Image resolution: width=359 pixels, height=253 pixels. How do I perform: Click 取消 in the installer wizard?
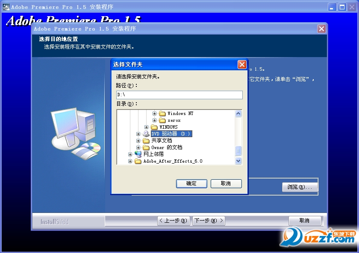[x=305, y=221]
